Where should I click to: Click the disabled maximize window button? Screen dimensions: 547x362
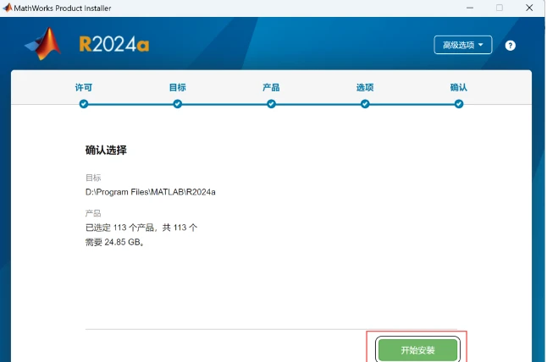click(x=500, y=8)
